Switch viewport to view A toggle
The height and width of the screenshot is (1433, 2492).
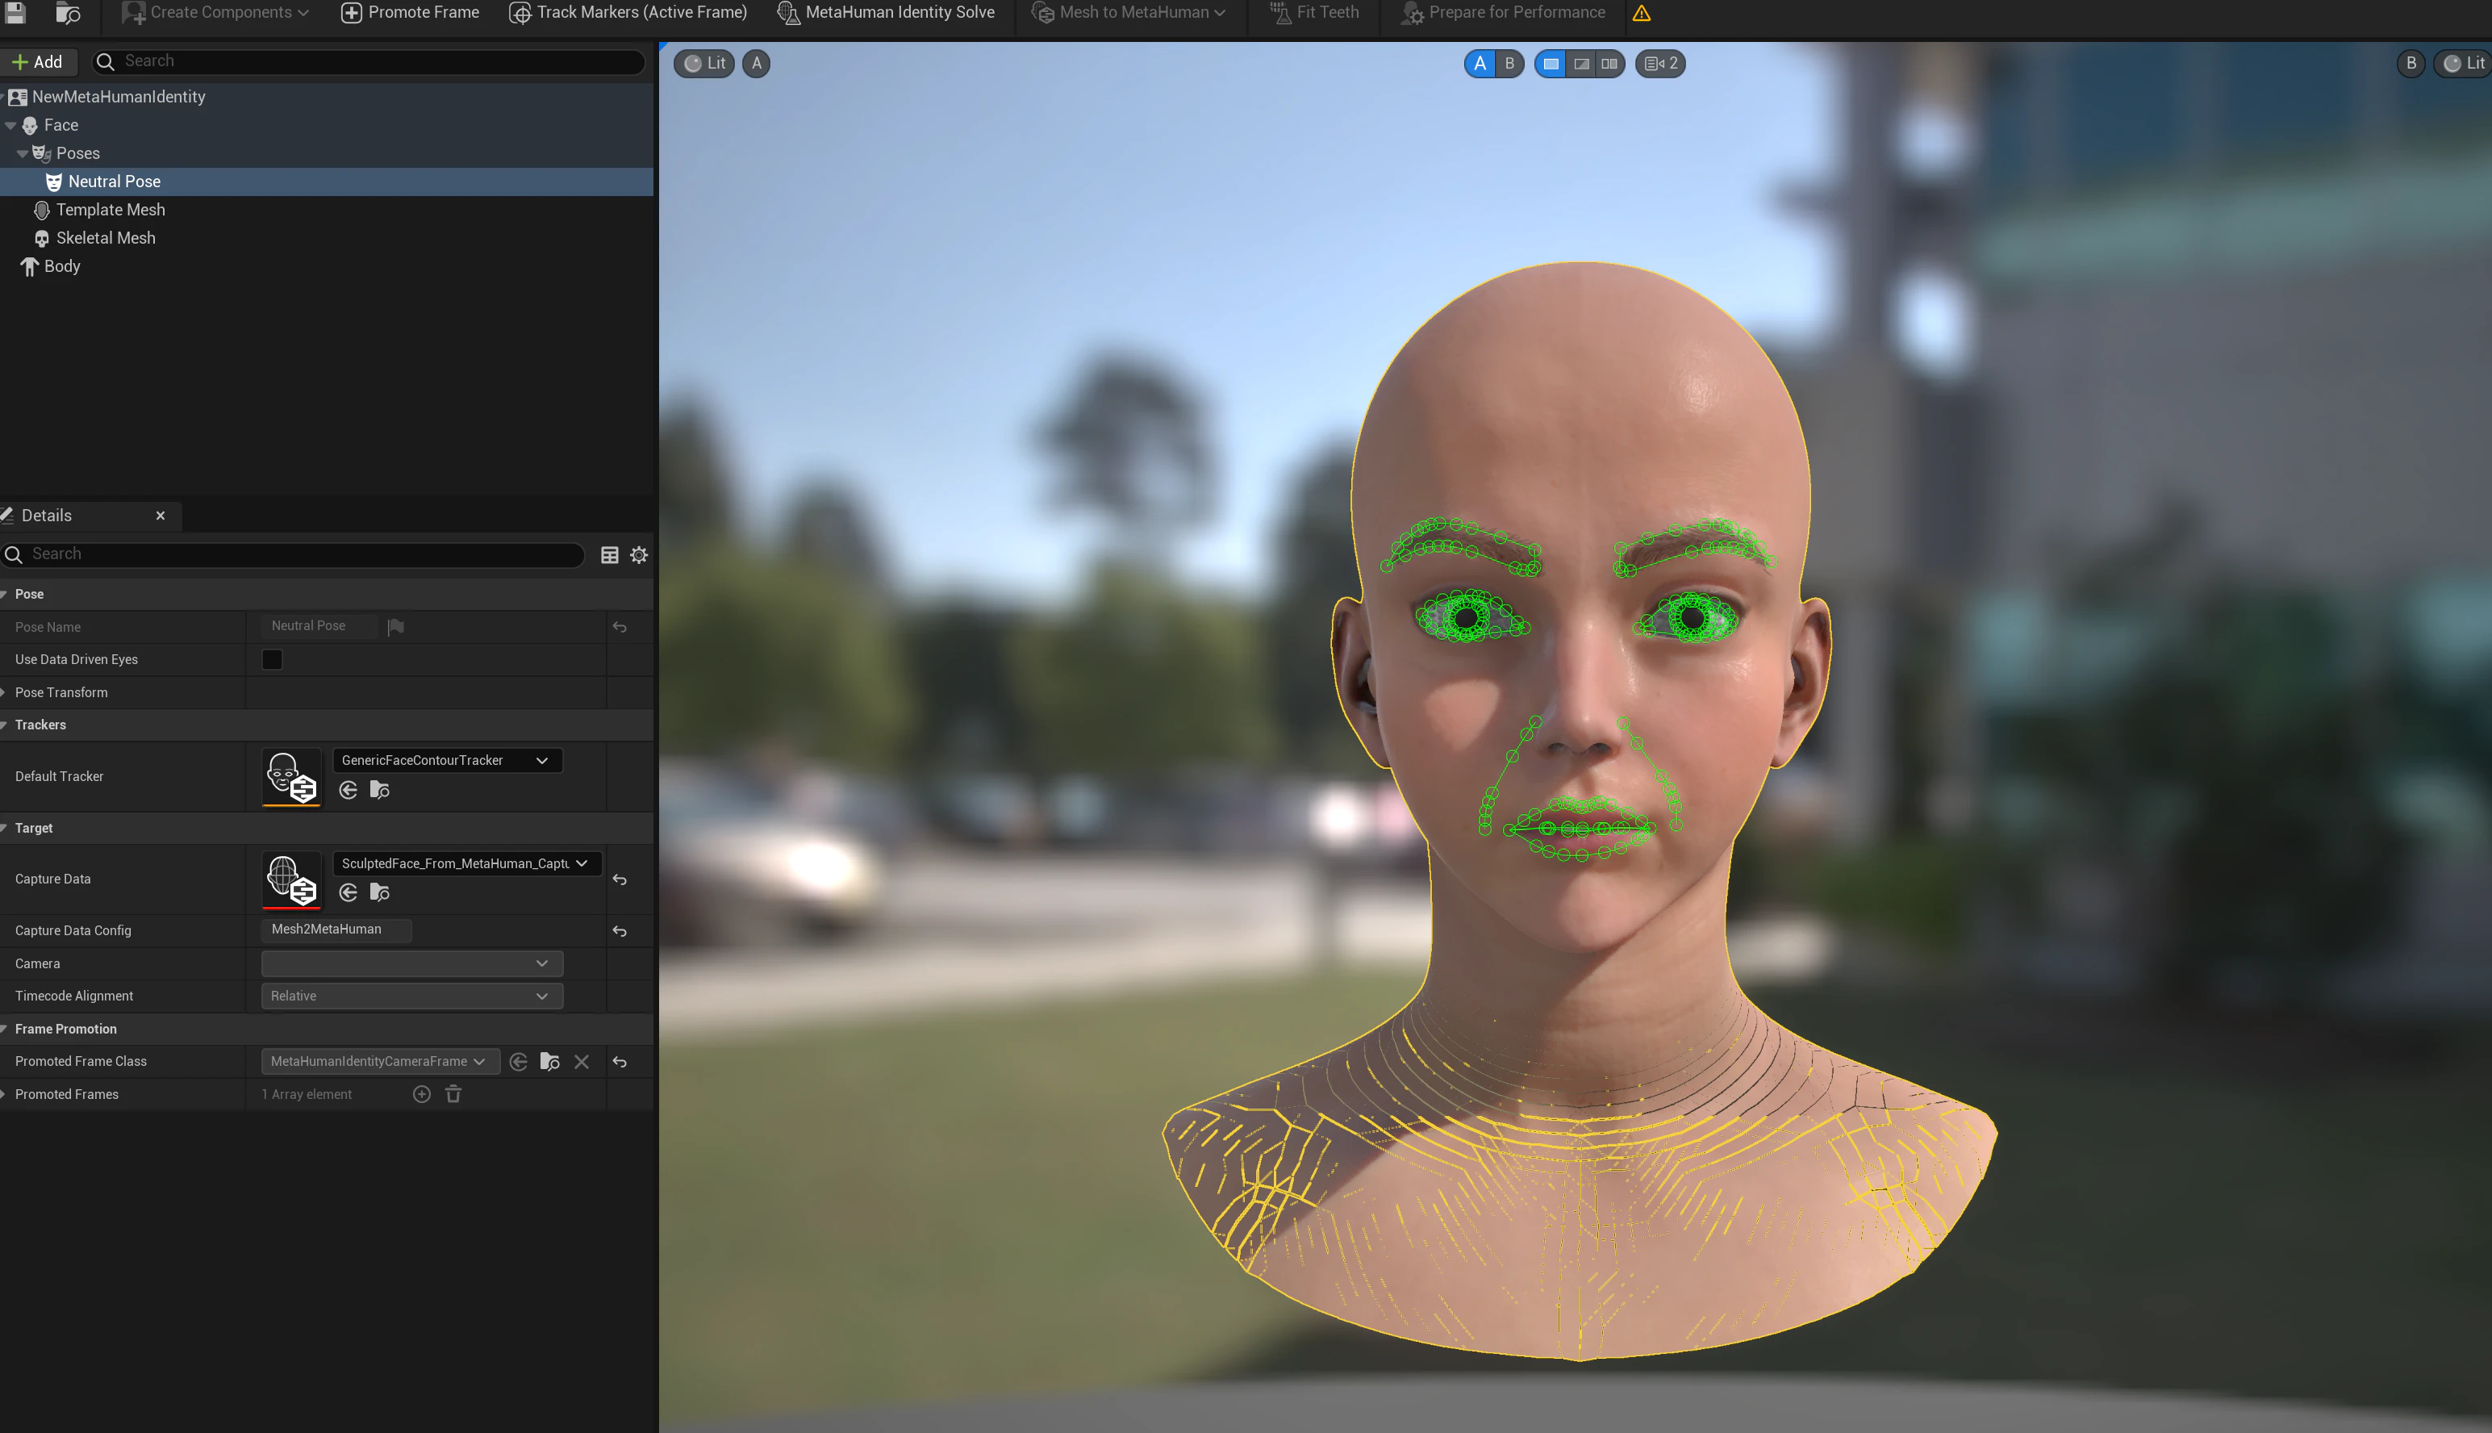[x=1480, y=64]
